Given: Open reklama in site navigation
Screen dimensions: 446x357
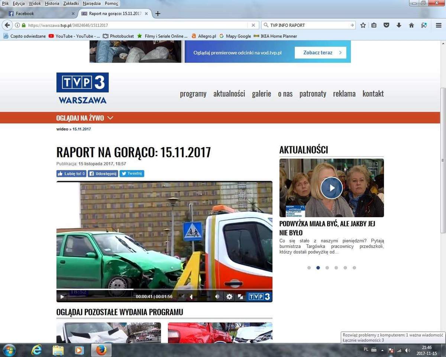Looking at the screenshot, I should [x=344, y=94].
